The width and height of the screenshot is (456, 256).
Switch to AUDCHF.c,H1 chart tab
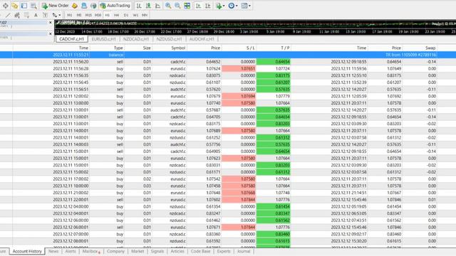202,39
